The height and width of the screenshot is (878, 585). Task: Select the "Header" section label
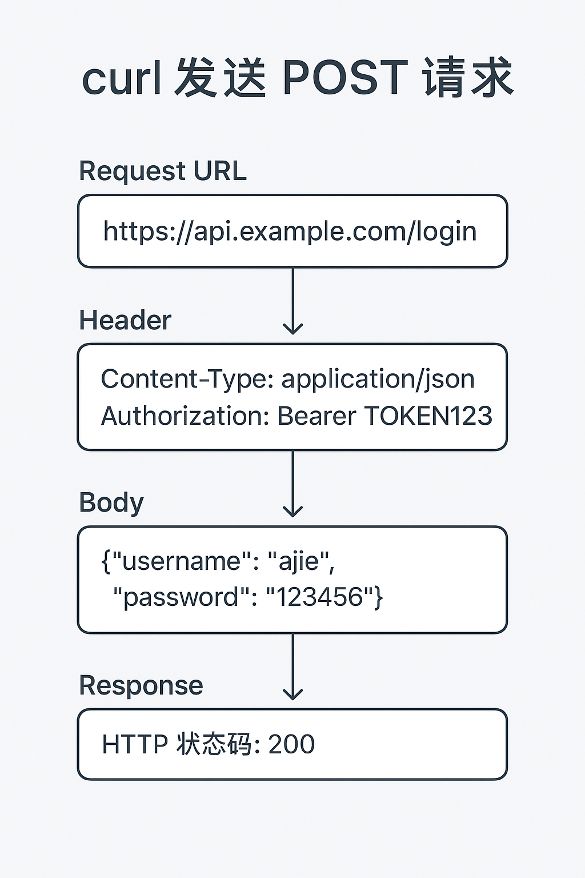pos(125,320)
